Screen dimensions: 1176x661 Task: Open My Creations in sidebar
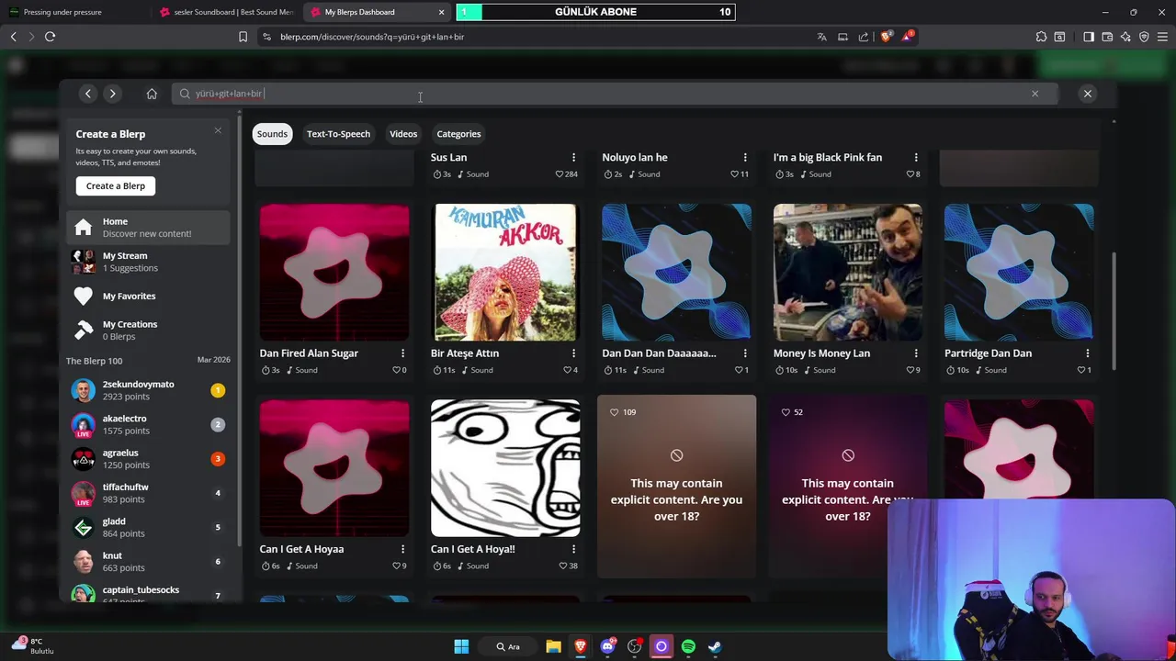149,330
